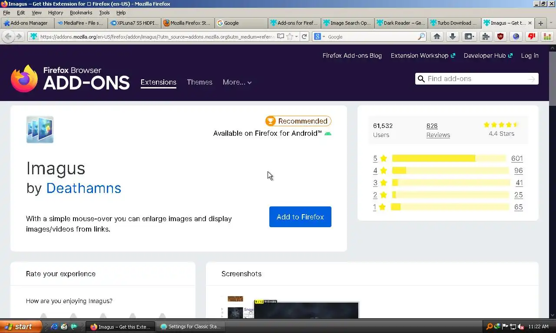Click the teal bird icon in quick launch
The width and height of the screenshot is (556, 333).
tap(74, 327)
